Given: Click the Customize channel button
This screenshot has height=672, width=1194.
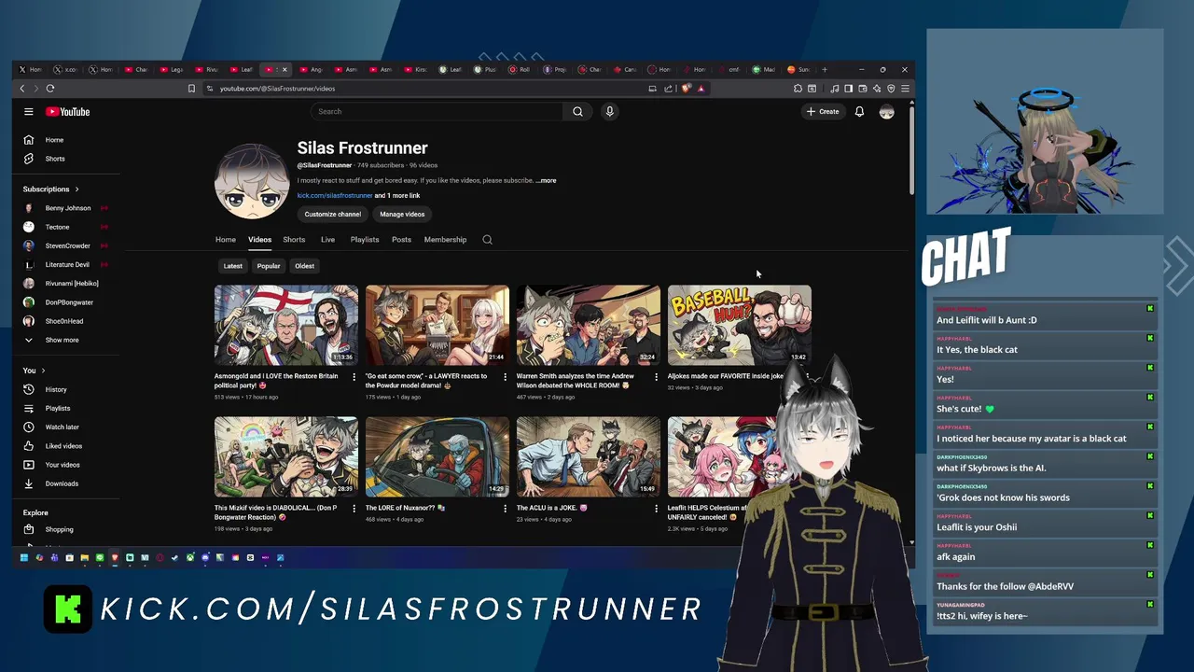Looking at the screenshot, I should coord(333,215).
